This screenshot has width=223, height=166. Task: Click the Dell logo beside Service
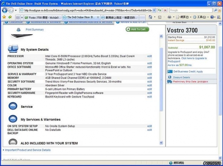click(13, 106)
